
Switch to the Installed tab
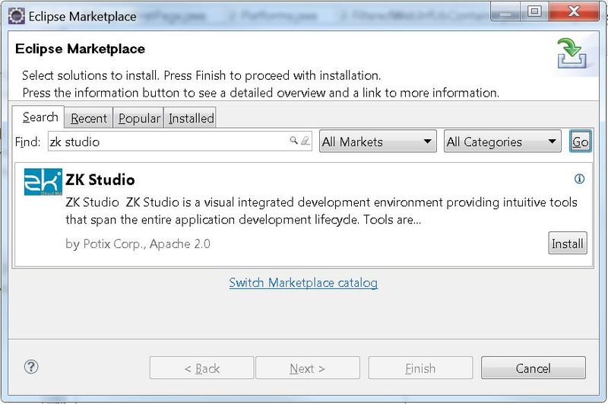(x=191, y=118)
